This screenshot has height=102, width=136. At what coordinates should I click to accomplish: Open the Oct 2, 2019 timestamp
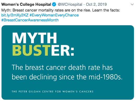(96, 4)
